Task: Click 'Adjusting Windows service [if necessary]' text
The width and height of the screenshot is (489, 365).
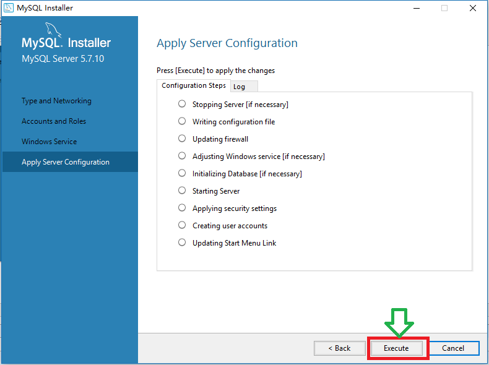Action: click(x=259, y=156)
